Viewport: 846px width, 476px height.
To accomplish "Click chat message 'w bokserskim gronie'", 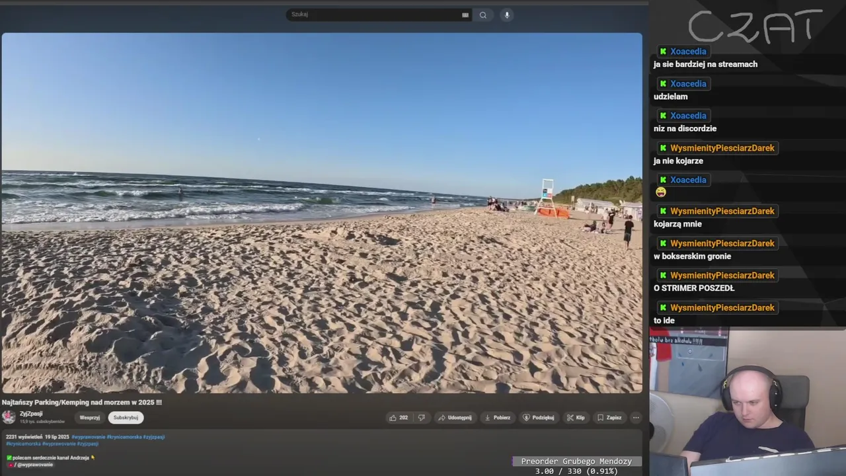I will click(x=692, y=257).
